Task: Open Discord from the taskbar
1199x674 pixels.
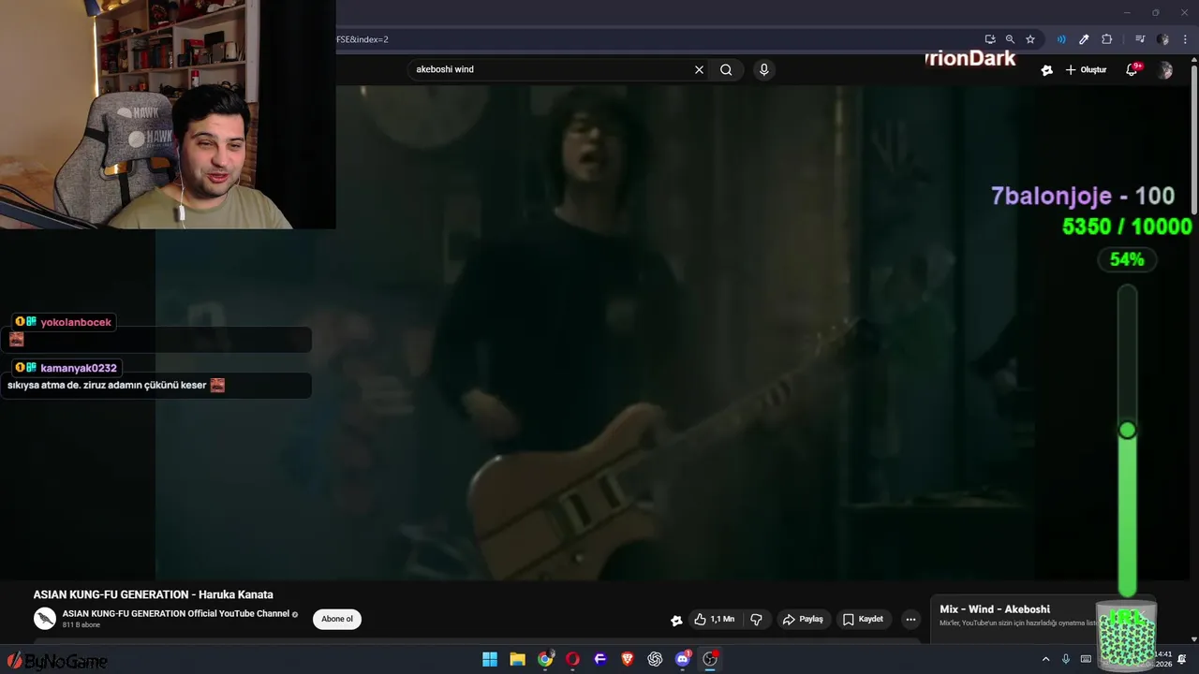Action: click(683, 659)
